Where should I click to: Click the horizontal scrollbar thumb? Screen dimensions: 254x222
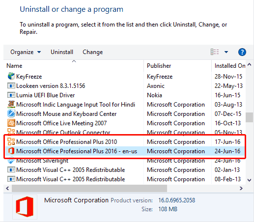coord(89,188)
